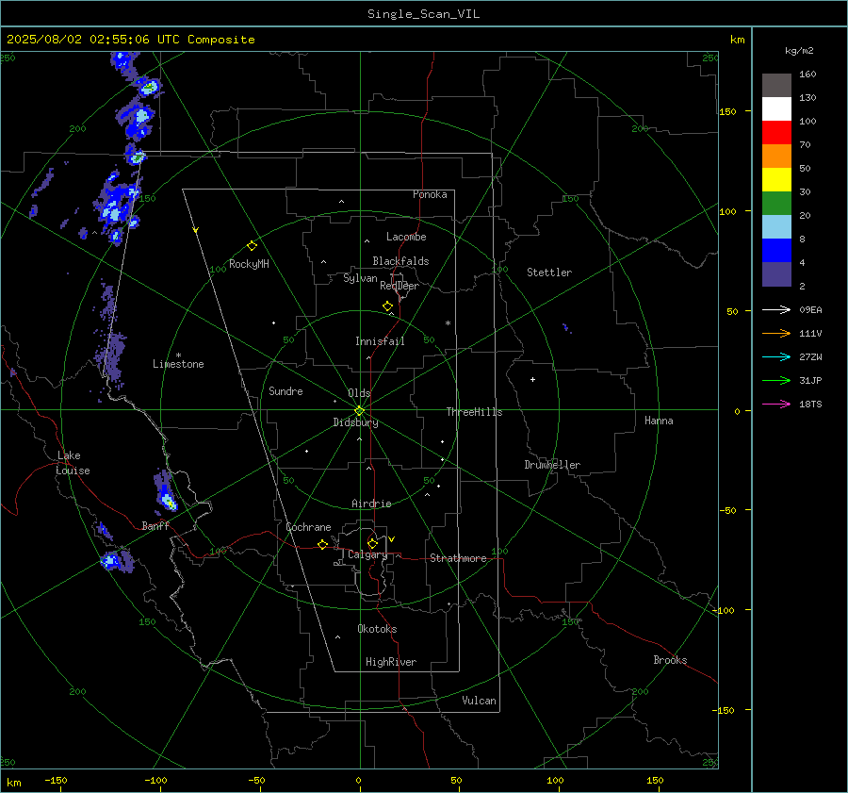Click the Vulcan town label
848x793 pixels.
pos(479,701)
